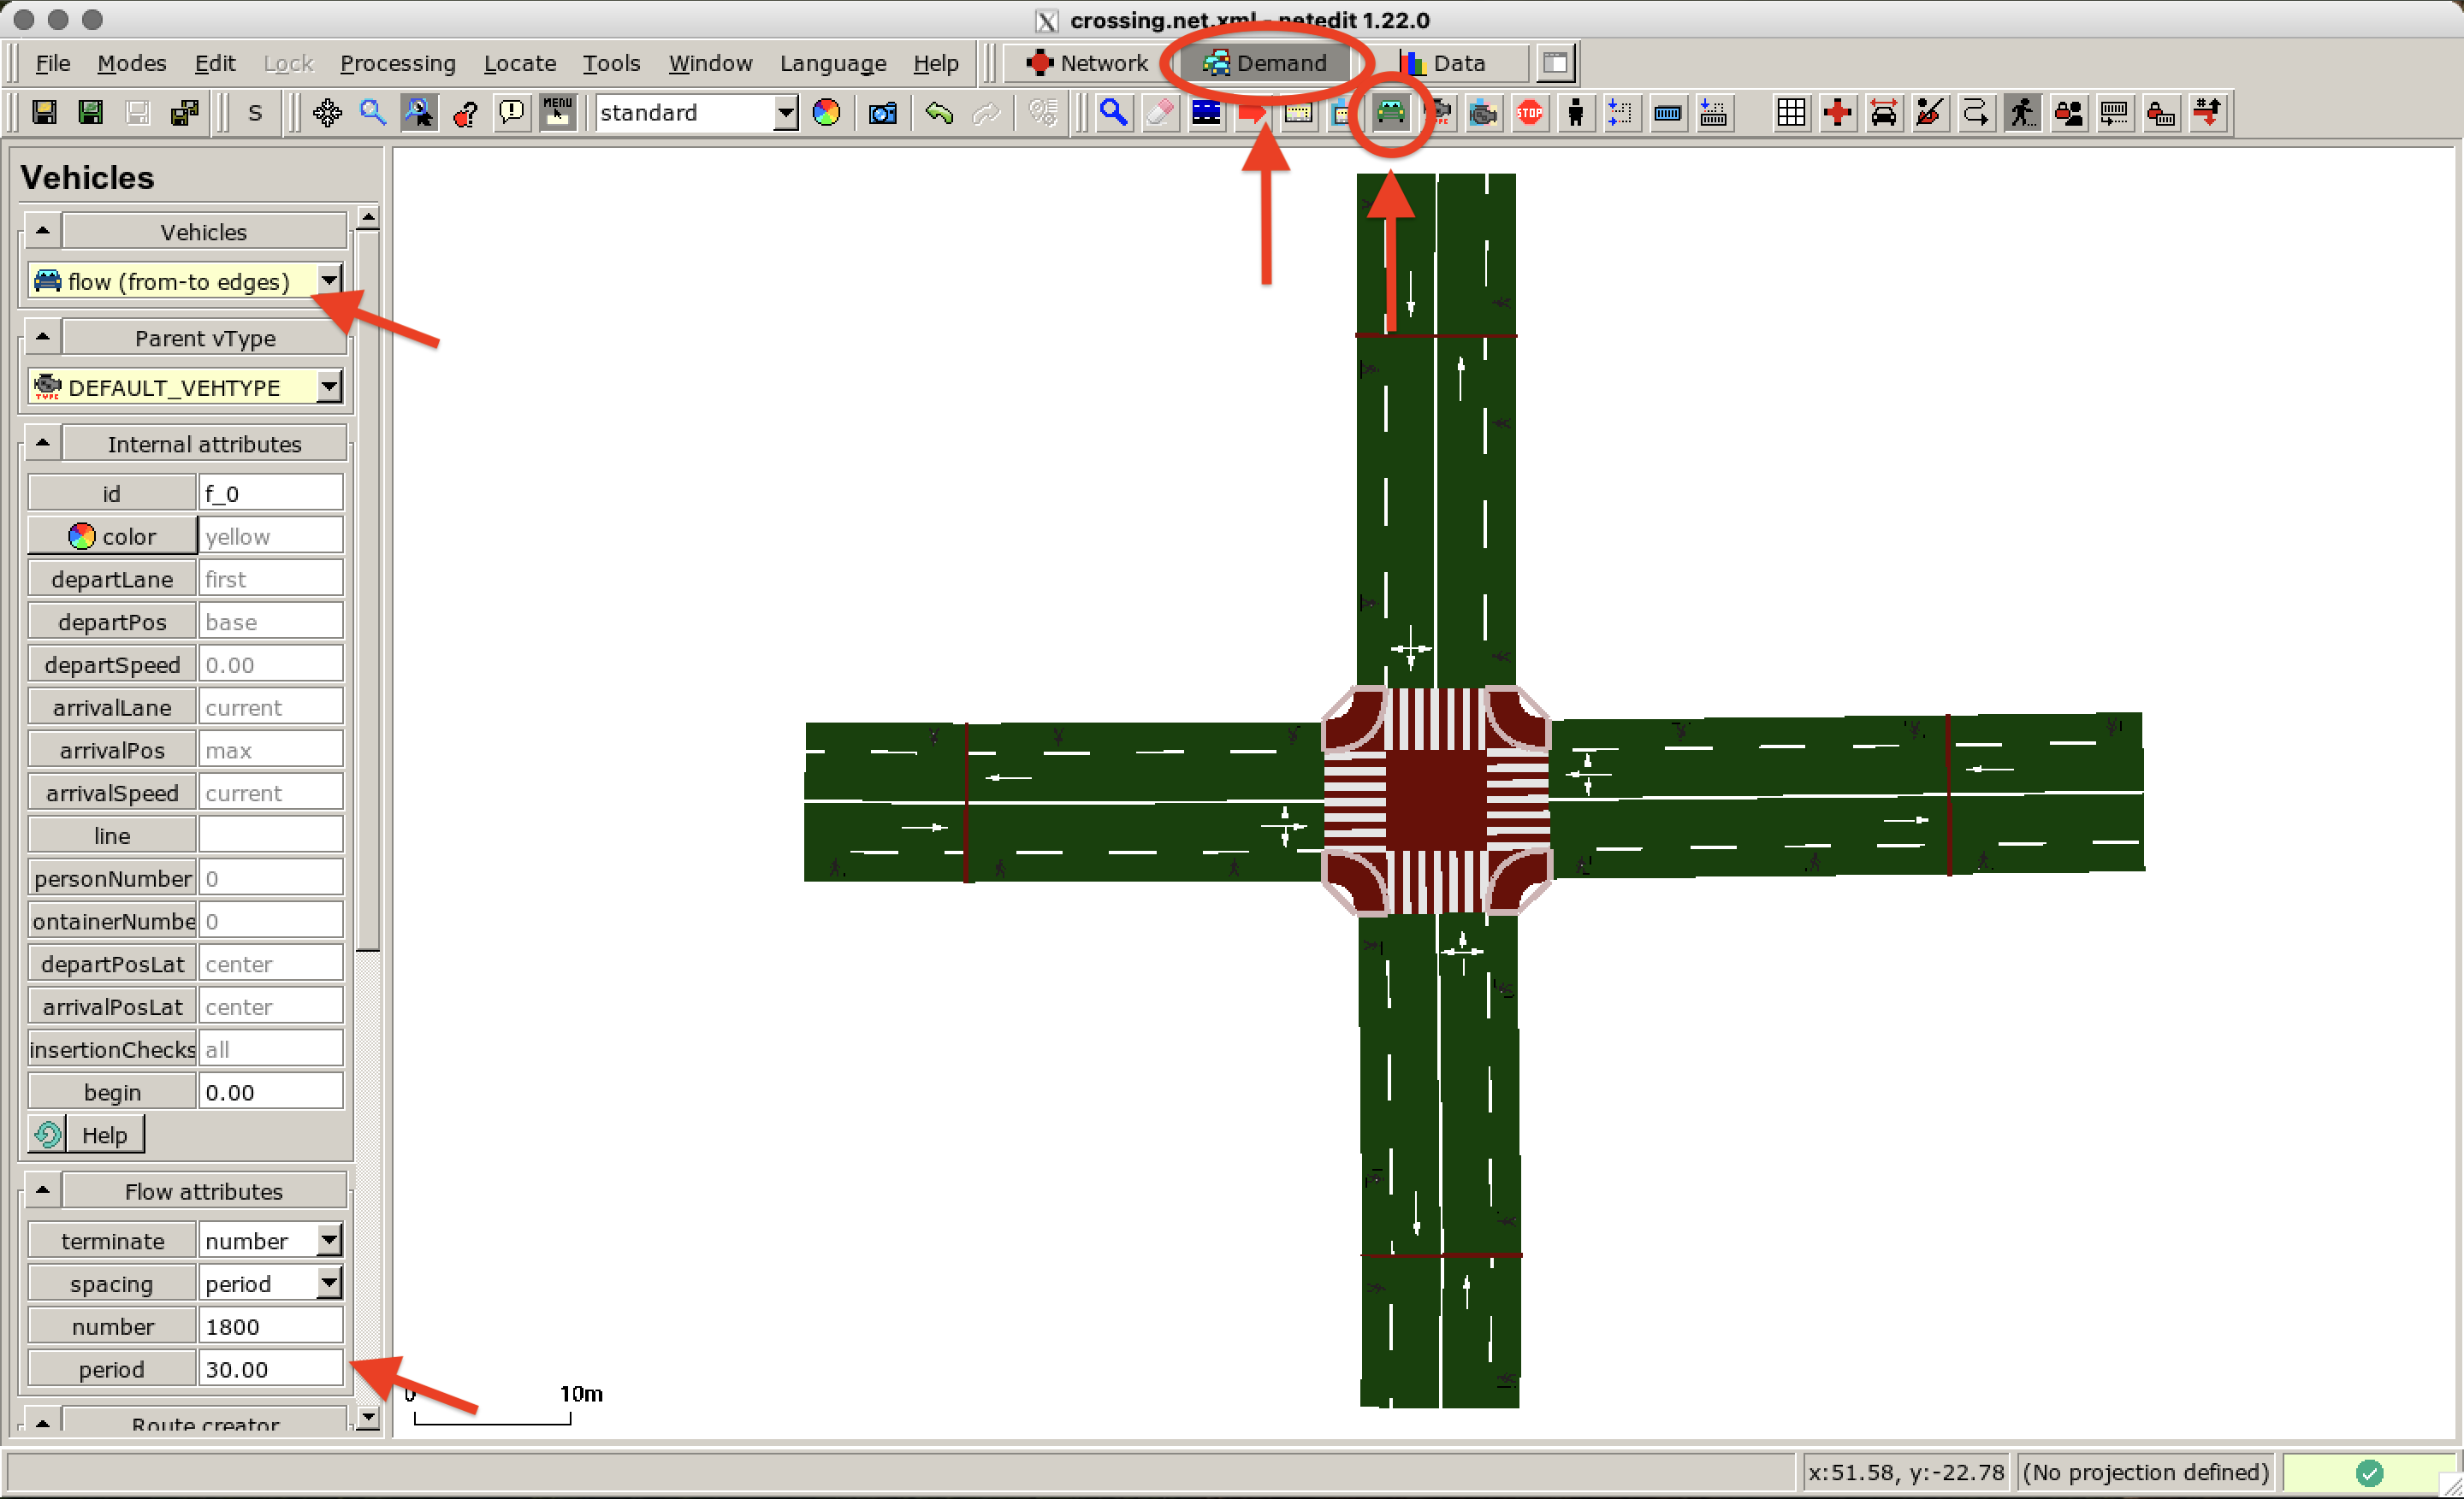Click the color attribute button
The width and height of the screenshot is (2464, 1499).
[112, 537]
